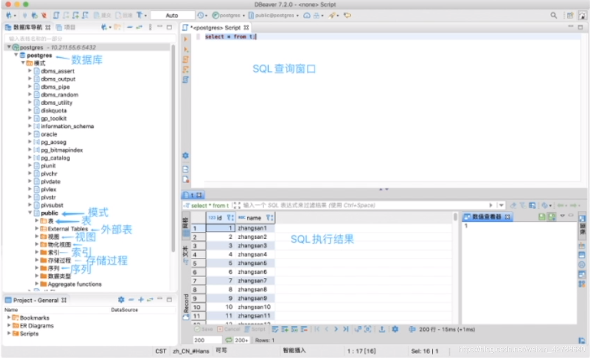Select the zhangsan10 cell in results
Screen dimensions: 590x358
255,307
